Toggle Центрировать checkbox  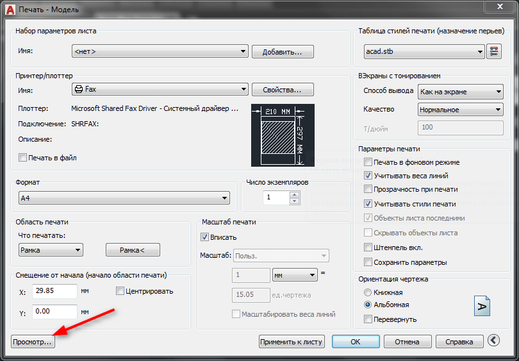coord(120,291)
